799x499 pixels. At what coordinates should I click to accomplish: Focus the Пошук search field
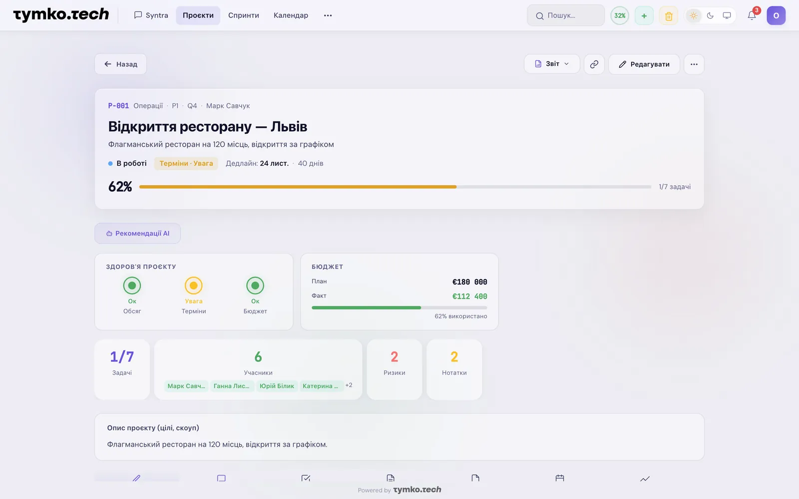point(566,15)
